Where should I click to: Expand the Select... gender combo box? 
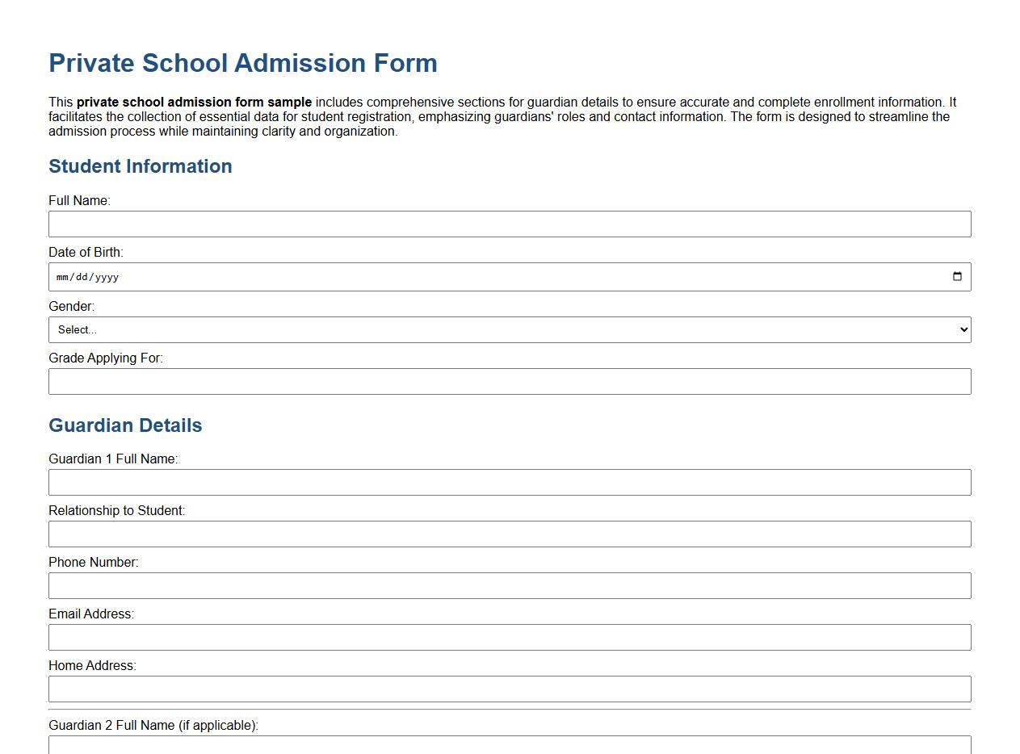509,329
